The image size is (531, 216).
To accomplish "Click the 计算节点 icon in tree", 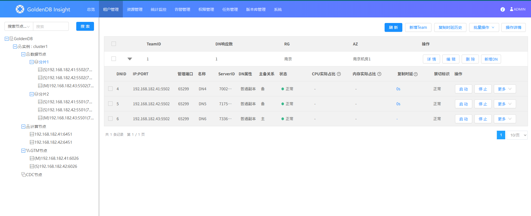I will [28, 127].
